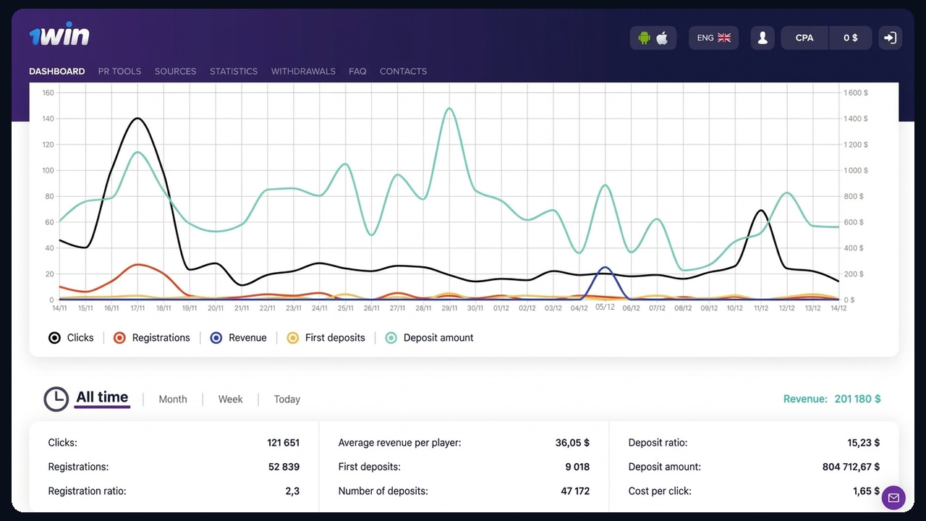
Task: Click the 29/11 date label on chart axis
Action: pyautogui.click(x=449, y=308)
